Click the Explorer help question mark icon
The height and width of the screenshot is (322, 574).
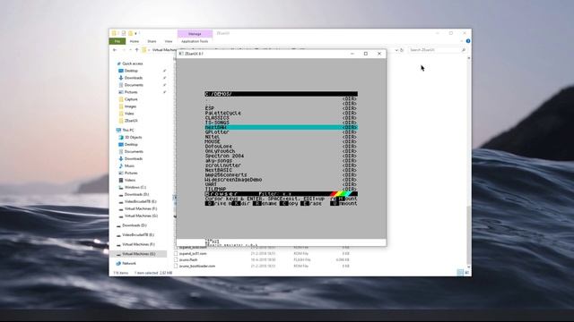coord(468,41)
